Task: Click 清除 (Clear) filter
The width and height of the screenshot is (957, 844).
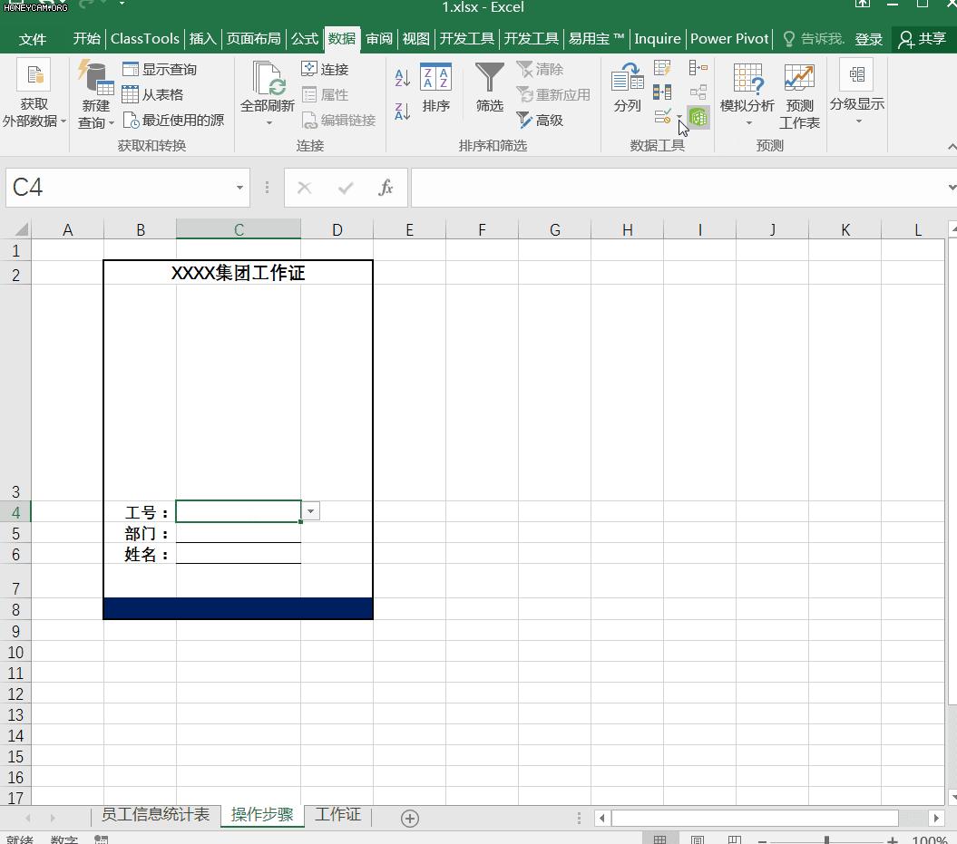Action: click(540, 70)
